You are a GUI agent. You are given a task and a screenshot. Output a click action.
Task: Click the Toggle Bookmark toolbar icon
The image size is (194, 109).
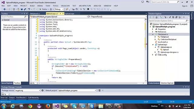(88, 9)
